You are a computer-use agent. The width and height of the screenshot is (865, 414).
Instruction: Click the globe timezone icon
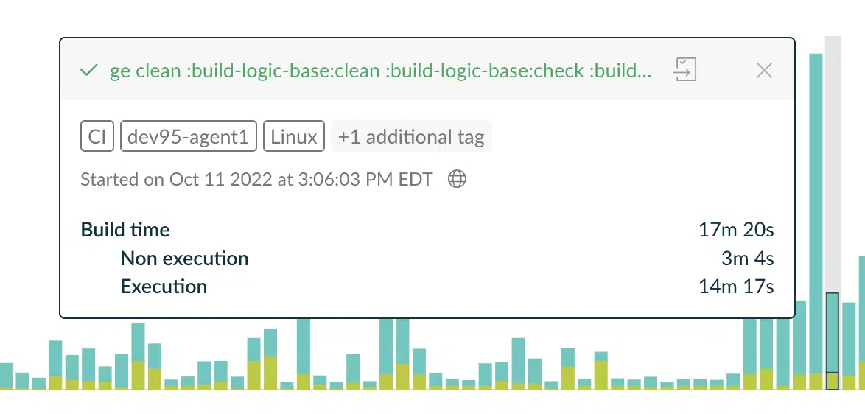coord(457,179)
